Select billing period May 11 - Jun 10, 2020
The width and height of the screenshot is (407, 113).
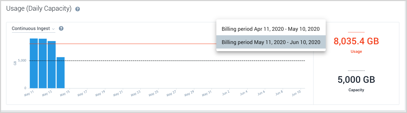click(271, 42)
